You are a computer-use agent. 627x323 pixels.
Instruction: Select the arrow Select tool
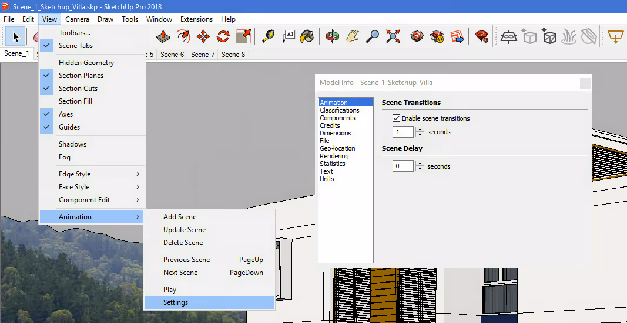(x=16, y=37)
